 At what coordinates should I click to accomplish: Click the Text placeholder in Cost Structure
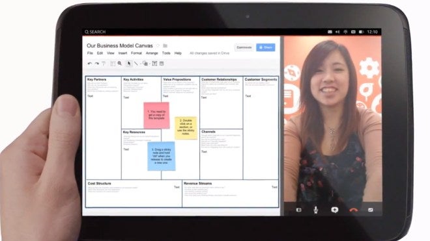click(177, 187)
